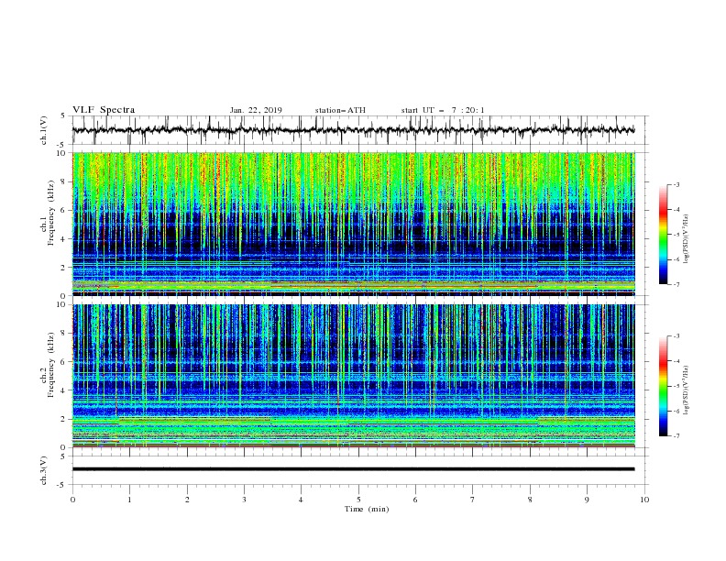Click the 'station=ATH' label
726x561 pixels.
[x=340, y=110]
